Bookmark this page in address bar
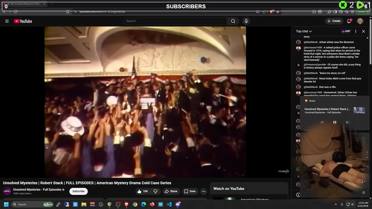The height and width of the screenshot is (209, 372). (68, 12)
